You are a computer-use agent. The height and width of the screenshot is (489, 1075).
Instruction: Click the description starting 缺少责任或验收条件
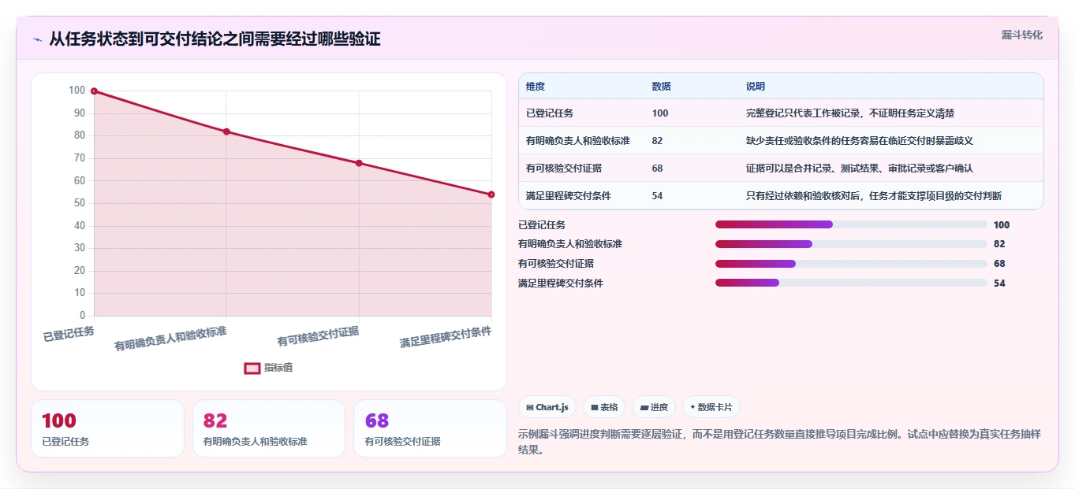[860, 141]
